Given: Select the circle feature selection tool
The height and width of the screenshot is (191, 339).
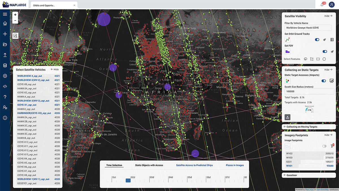Looking at the screenshot, I should point(324,59).
